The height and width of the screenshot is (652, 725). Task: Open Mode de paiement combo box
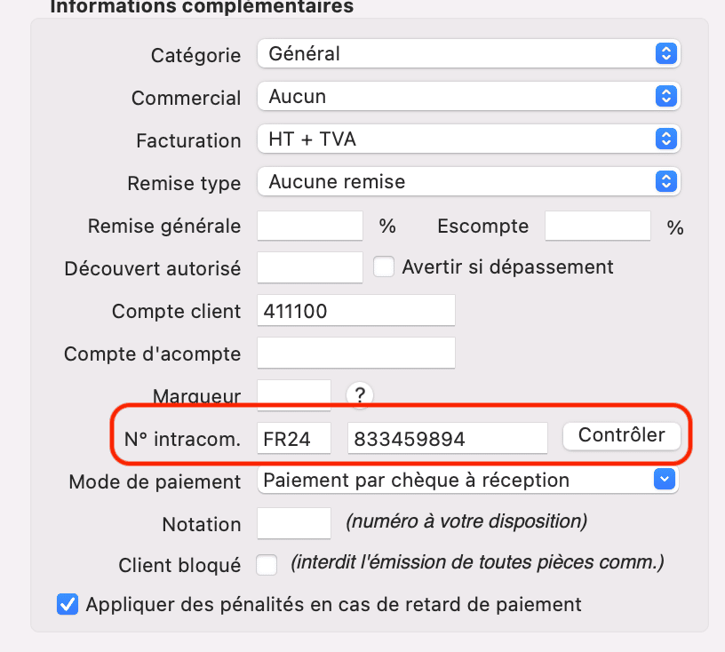point(468,480)
